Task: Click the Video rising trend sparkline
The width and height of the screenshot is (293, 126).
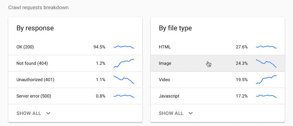Action: pos(266,80)
